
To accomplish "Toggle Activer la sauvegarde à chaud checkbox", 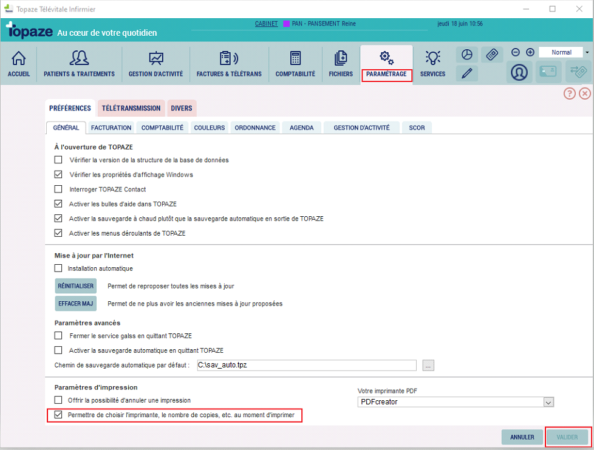I will click(x=58, y=218).
